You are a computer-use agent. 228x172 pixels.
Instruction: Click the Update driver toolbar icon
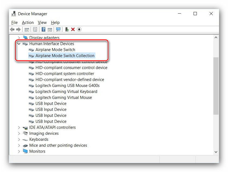(67, 29)
